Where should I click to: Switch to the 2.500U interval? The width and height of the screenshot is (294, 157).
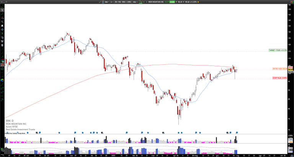point(129,2)
